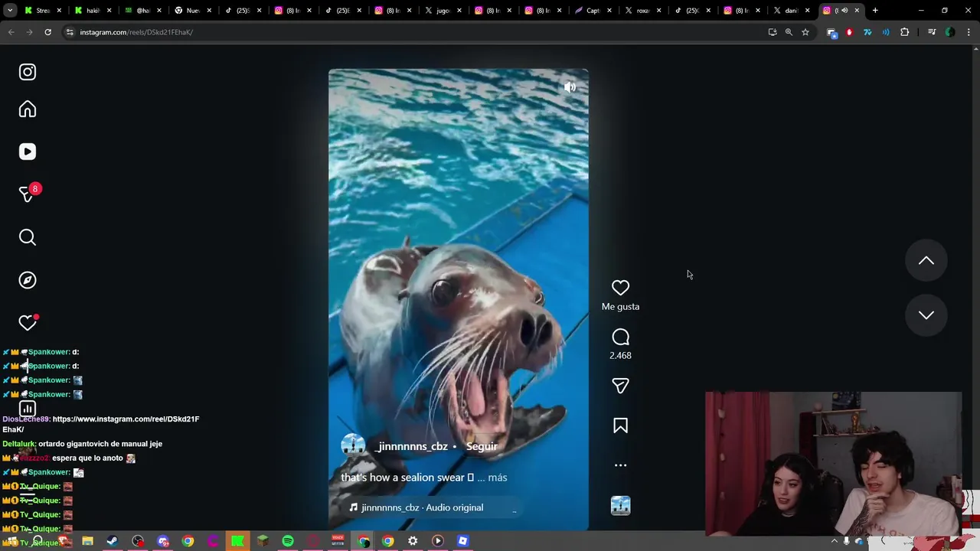Bookmark this page with the star

pos(805,32)
